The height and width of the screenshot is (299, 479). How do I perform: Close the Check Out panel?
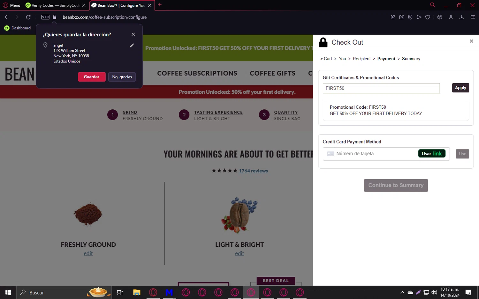tap(471, 41)
